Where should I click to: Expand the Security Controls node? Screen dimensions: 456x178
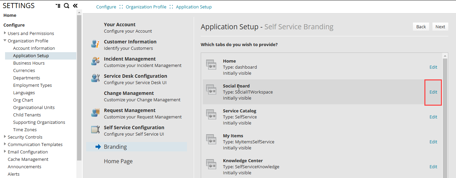5,137
